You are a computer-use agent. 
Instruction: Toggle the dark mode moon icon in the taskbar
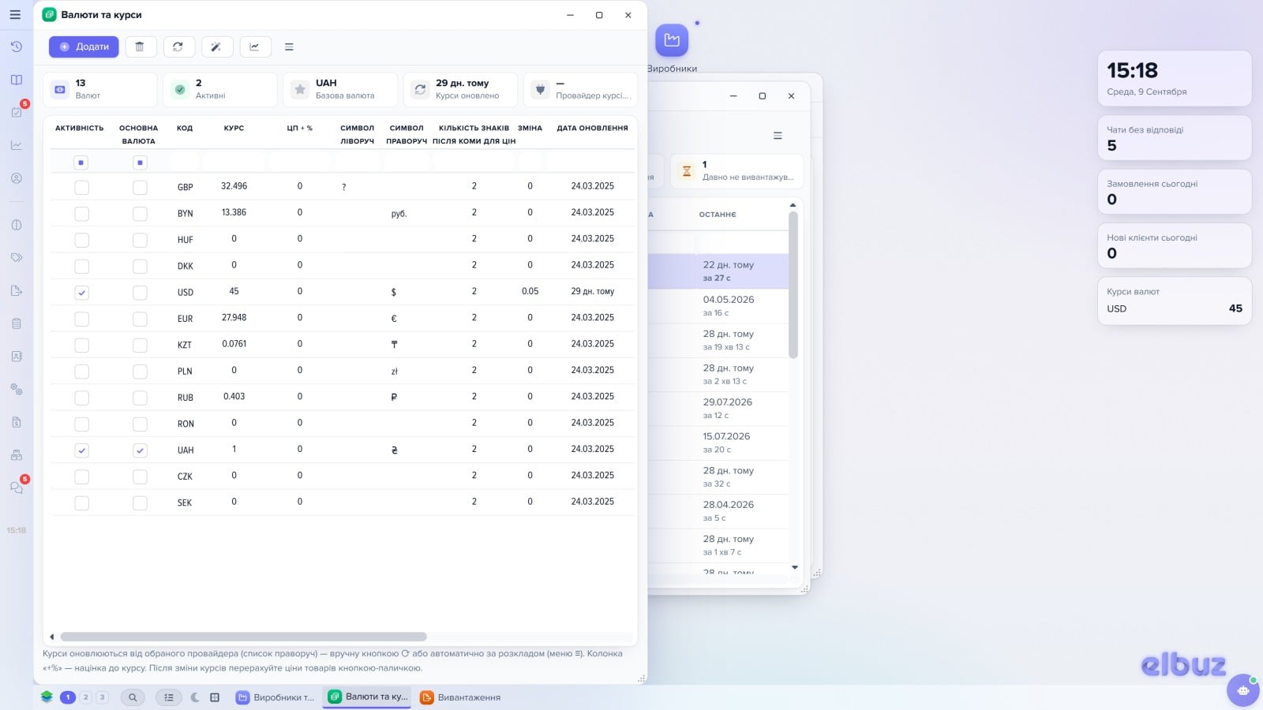click(195, 697)
